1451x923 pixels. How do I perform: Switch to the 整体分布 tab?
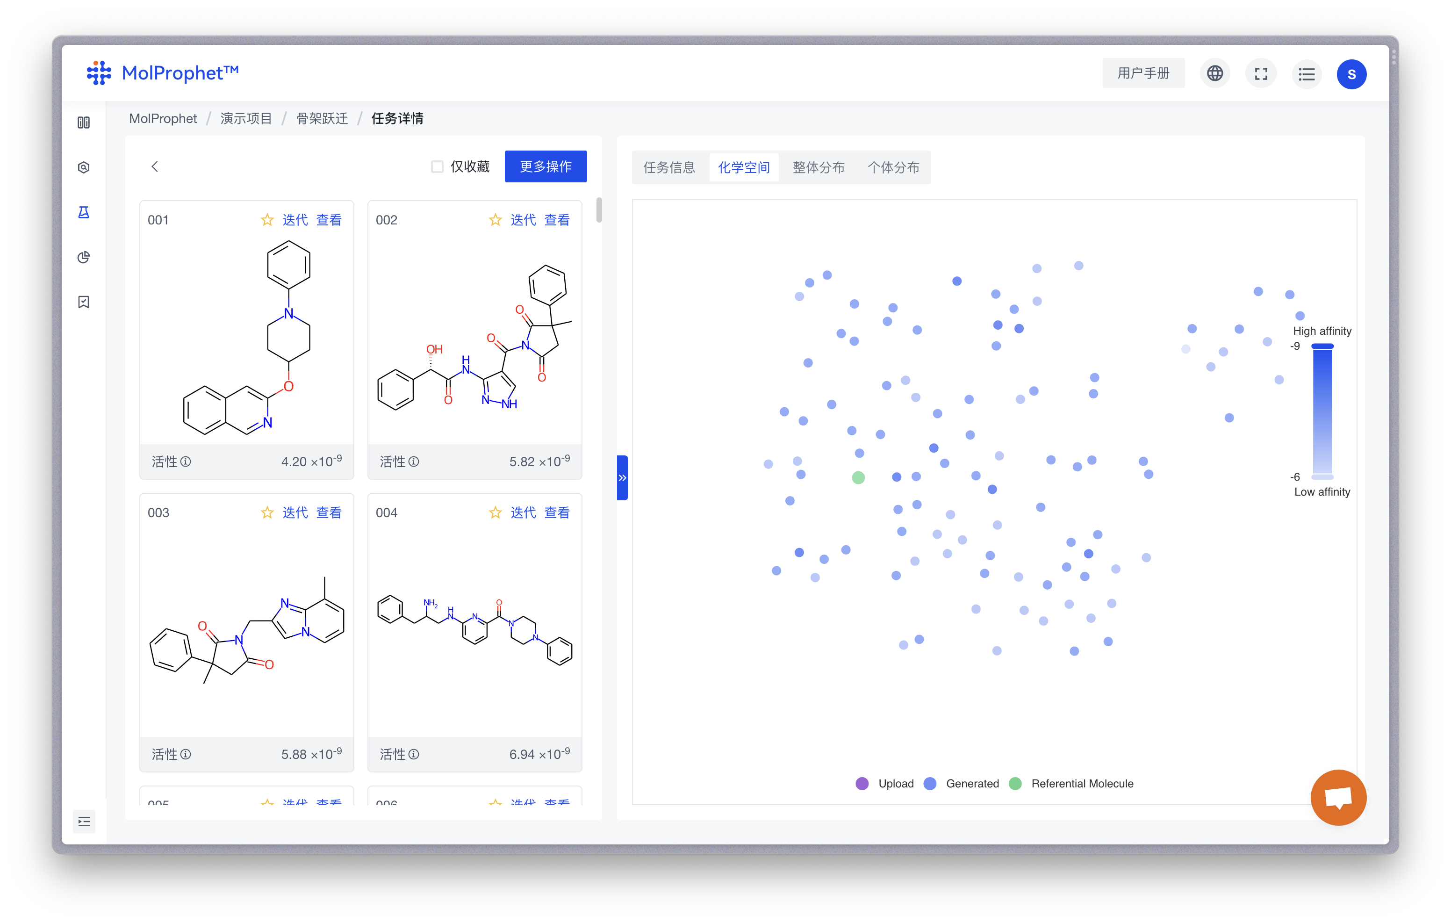[x=819, y=167]
